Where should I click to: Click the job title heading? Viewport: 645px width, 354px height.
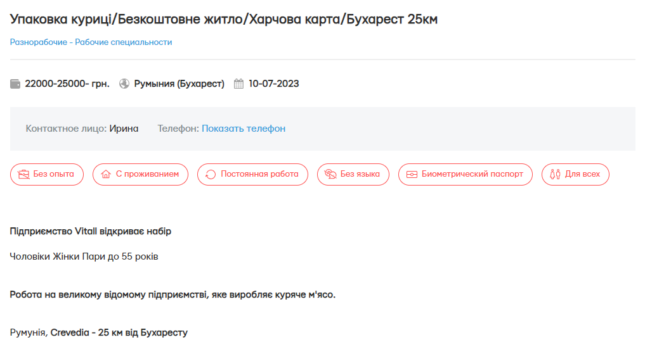[224, 19]
